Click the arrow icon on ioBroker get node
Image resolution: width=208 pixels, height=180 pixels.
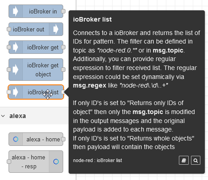click(x=15, y=47)
